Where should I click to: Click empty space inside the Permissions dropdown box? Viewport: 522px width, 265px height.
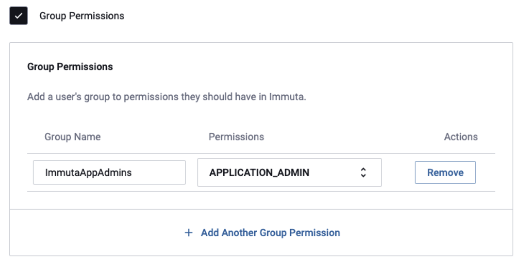334,173
